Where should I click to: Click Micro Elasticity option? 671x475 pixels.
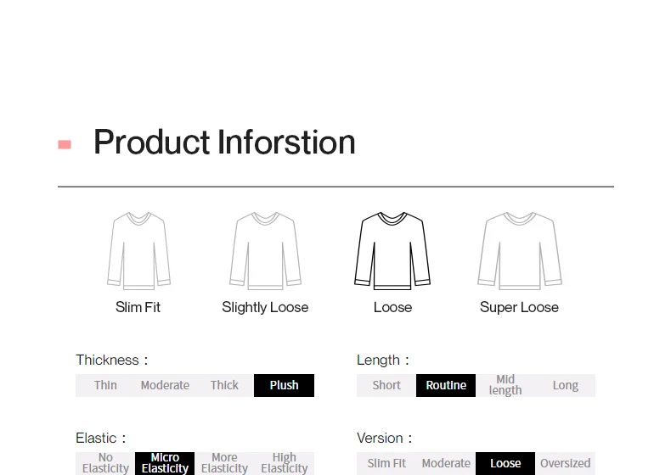pyautogui.click(x=165, y=463)
